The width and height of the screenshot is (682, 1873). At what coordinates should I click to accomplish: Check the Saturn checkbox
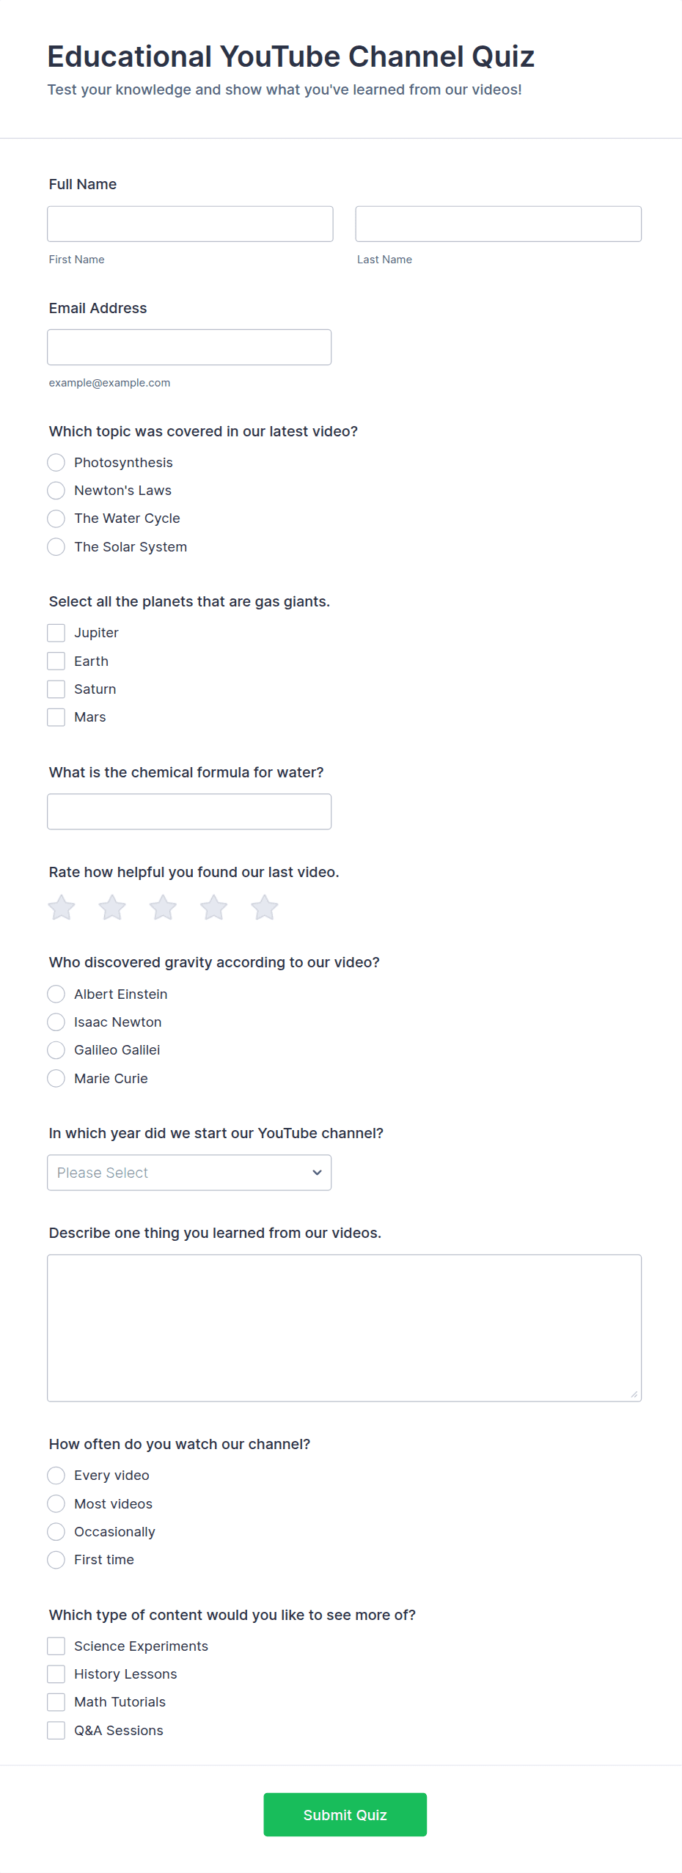(56, 689)
